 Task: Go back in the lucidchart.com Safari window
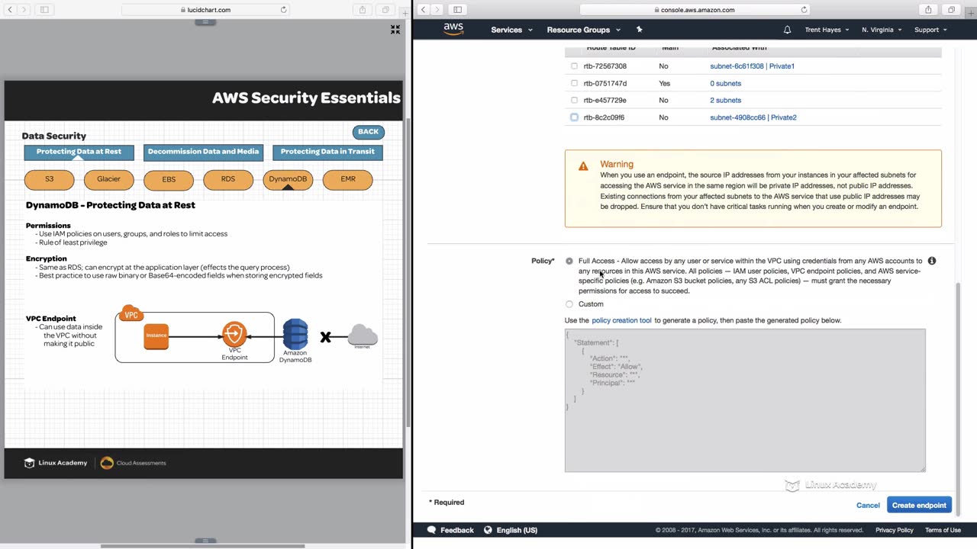(x=10, y=10)
